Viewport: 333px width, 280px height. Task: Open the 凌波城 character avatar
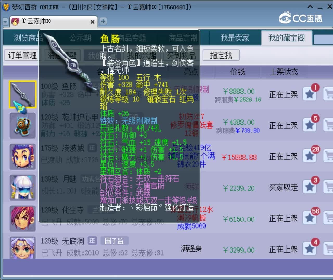23,157
